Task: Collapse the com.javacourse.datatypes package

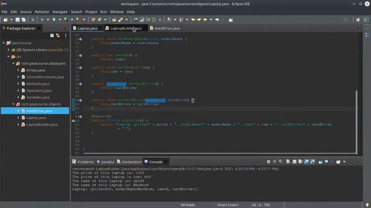Action: tap(13, 64)
